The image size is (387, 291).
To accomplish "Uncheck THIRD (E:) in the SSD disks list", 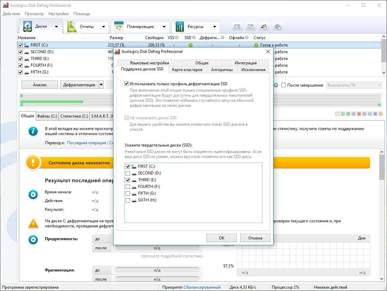I will click(x=128, y=180).
